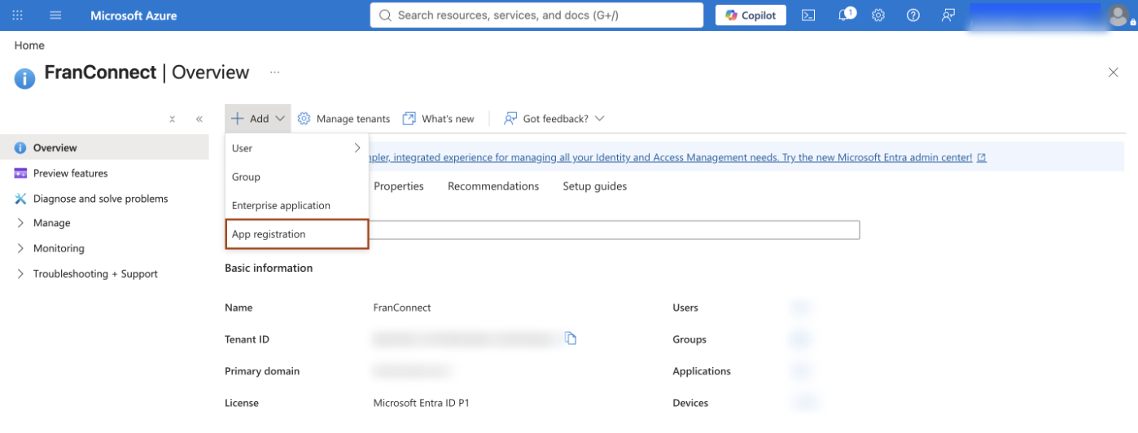
Task: Collapse the sidebar with double chevron
Action: 199,119
